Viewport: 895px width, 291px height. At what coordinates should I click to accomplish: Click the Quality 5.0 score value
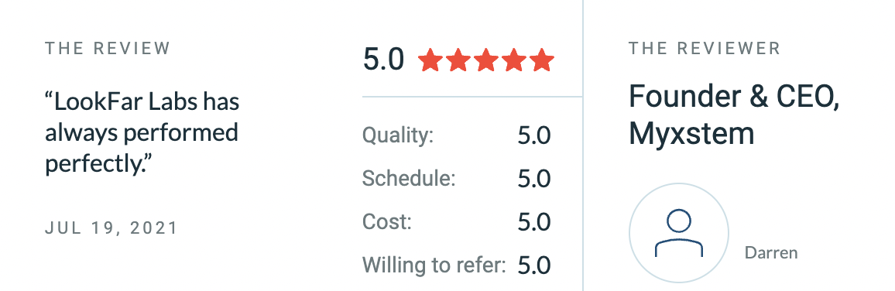[534, 135]
